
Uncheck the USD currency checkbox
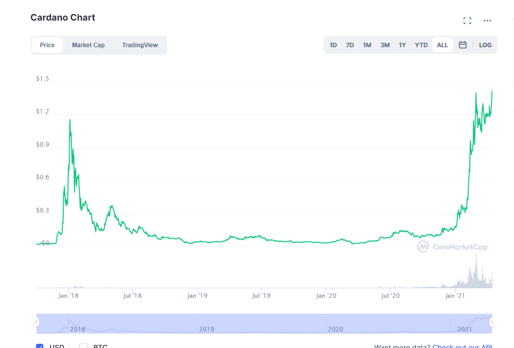40,346
